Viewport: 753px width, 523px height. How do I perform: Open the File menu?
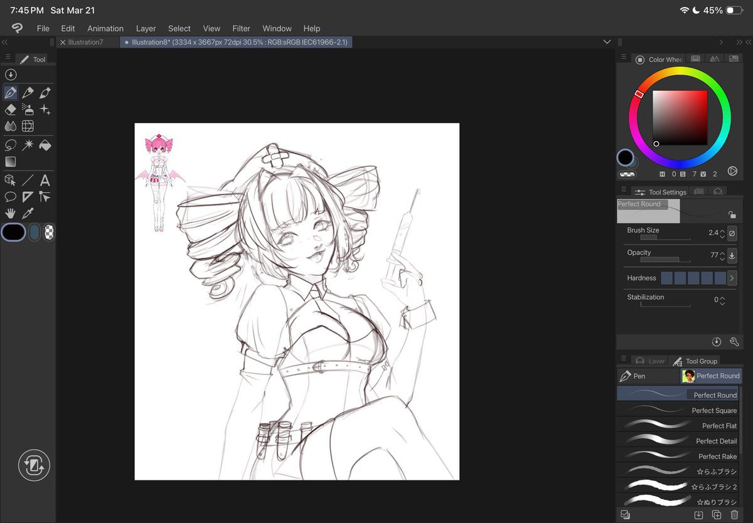pos(43,28)
